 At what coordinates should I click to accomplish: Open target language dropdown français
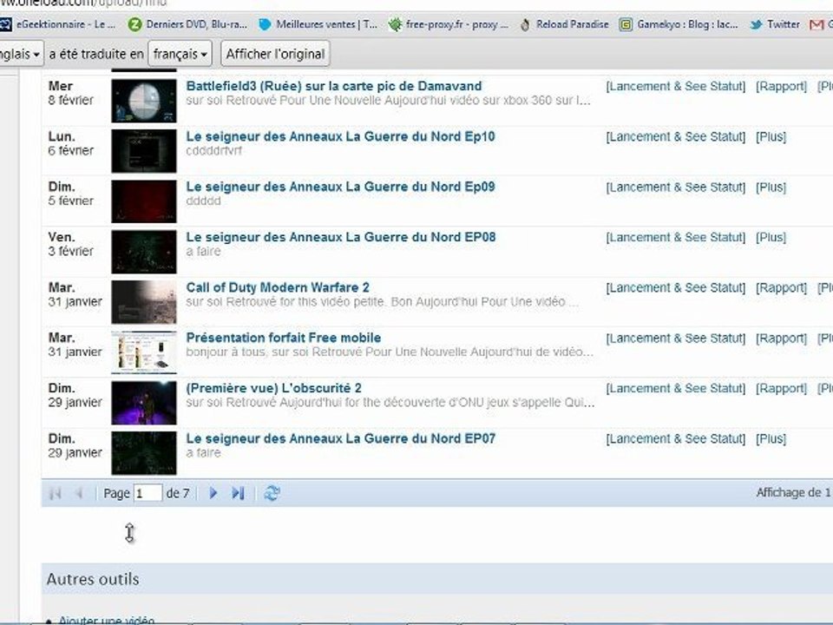click(180, 54)
